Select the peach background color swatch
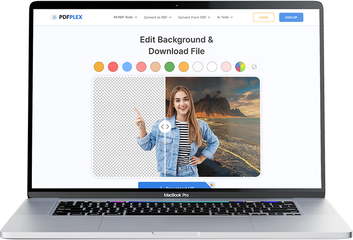The height and width of the screenshot is (240, 353). click(155, 67)
